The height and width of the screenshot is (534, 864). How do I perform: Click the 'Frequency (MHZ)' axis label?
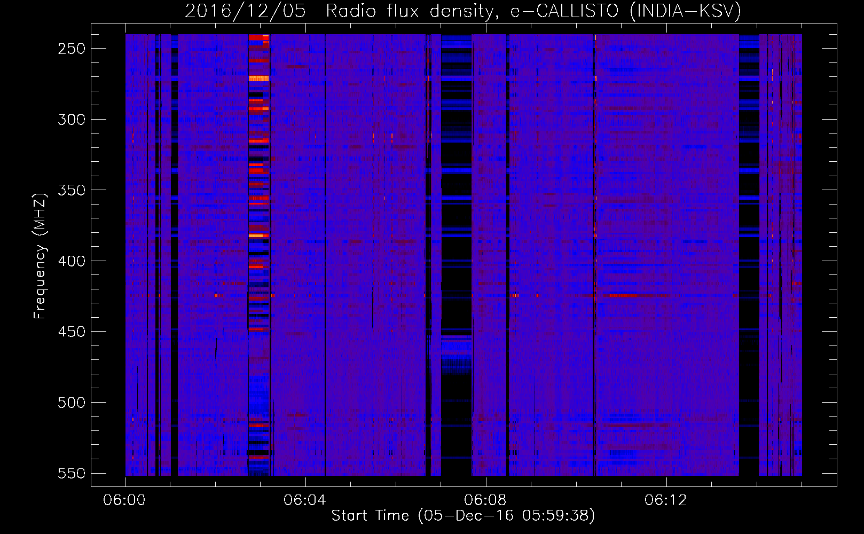coord(40,256)
